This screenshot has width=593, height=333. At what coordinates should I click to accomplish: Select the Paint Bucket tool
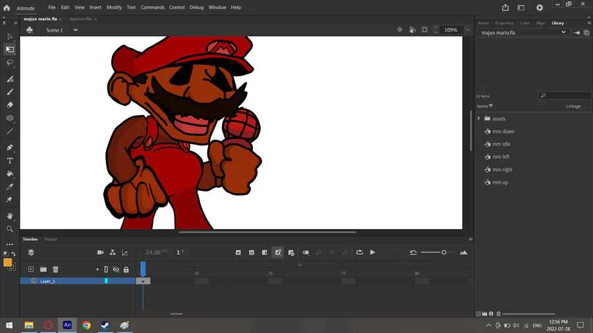coord(10,174)
